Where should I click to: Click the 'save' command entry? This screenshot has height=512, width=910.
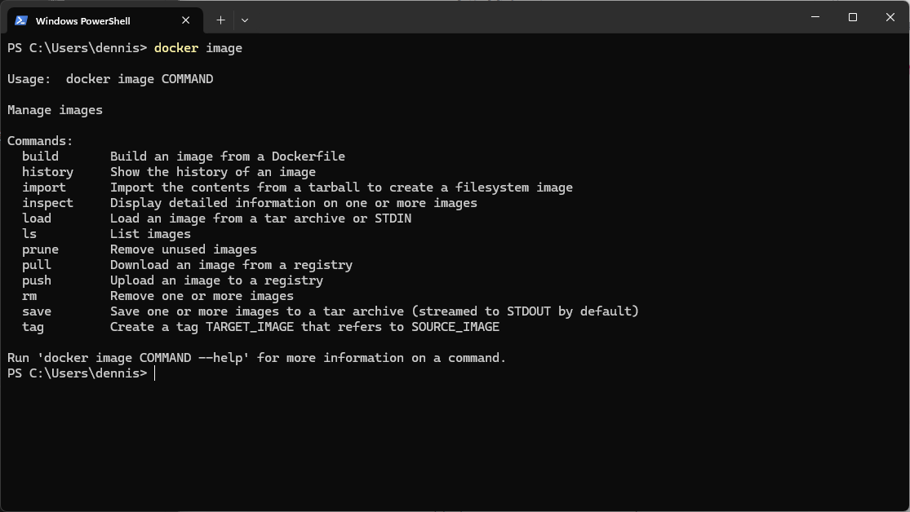tap(36, 311)
